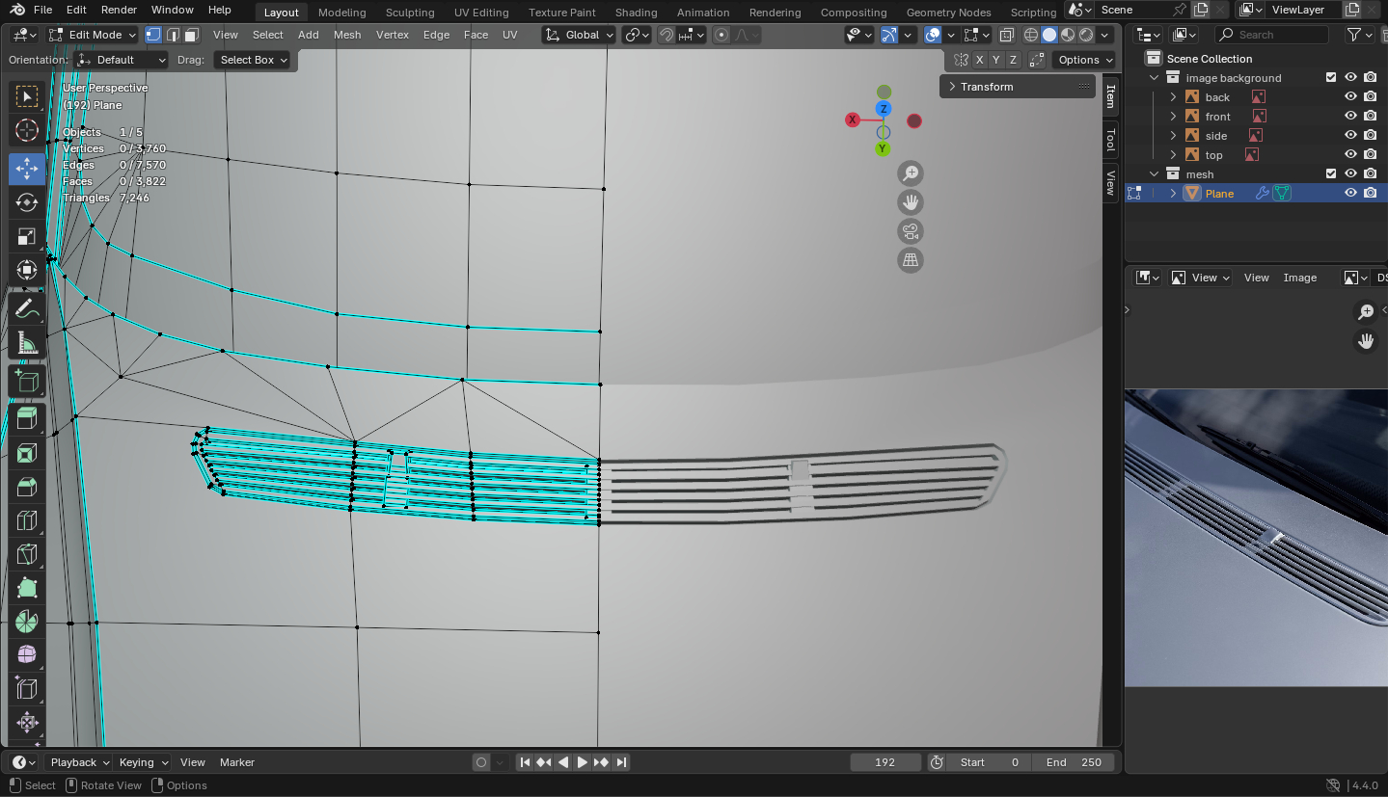Toggle visibility of the Plane object

pyautogui.click(x=1350, y=194)
